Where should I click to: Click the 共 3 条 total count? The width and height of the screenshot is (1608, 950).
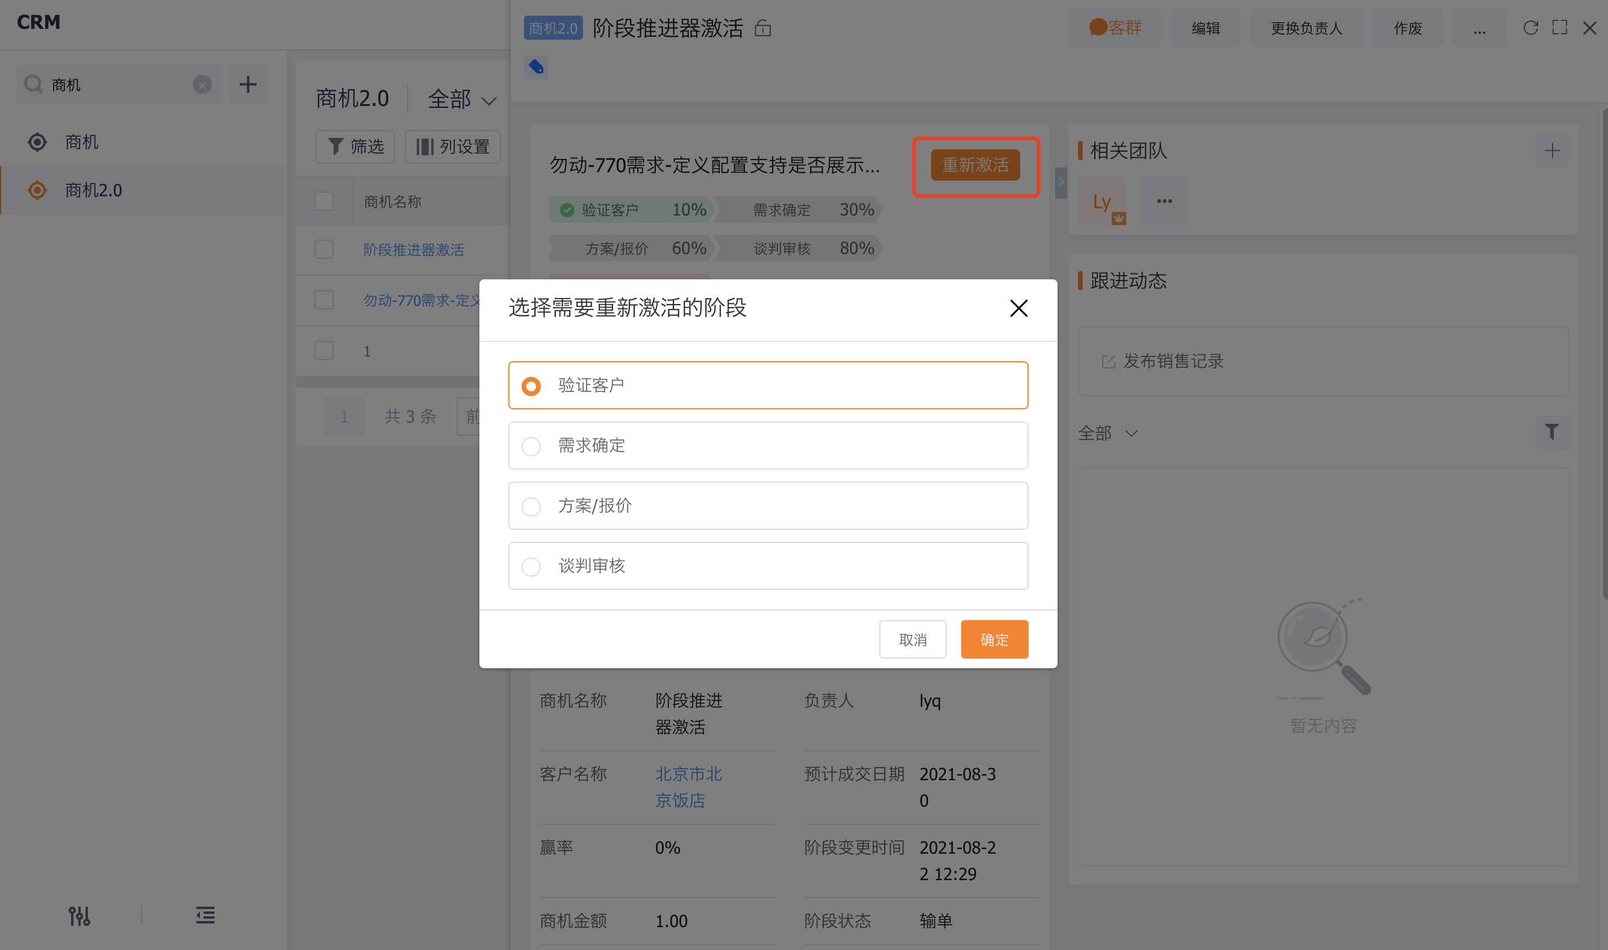pos(410,417)
